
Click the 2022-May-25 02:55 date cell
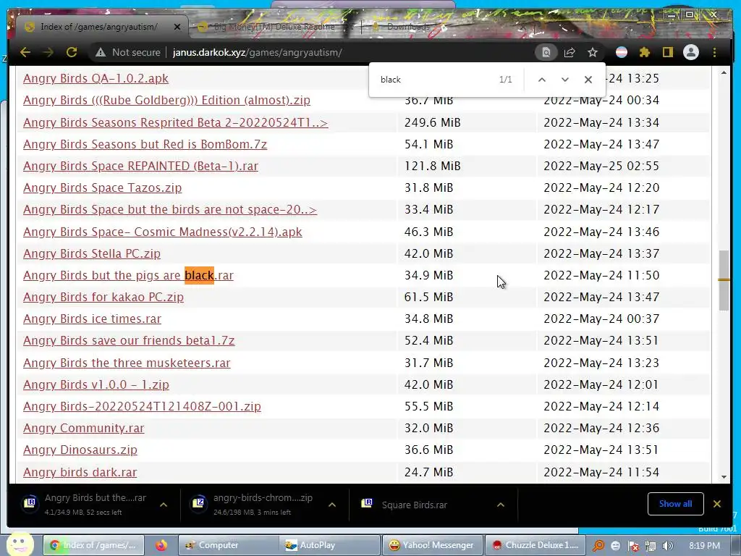tap(601, 166)
